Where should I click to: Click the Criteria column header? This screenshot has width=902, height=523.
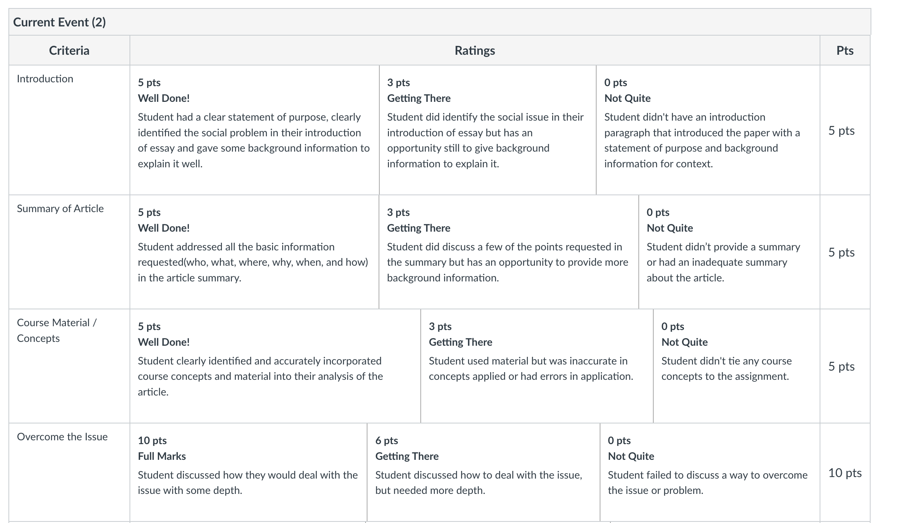[x=69, y=50]
